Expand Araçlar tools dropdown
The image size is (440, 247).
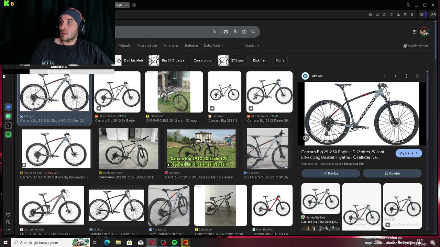[x=252, y=46]
